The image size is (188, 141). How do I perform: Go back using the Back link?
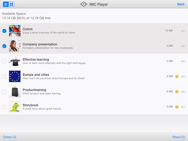tap(181, 4)
